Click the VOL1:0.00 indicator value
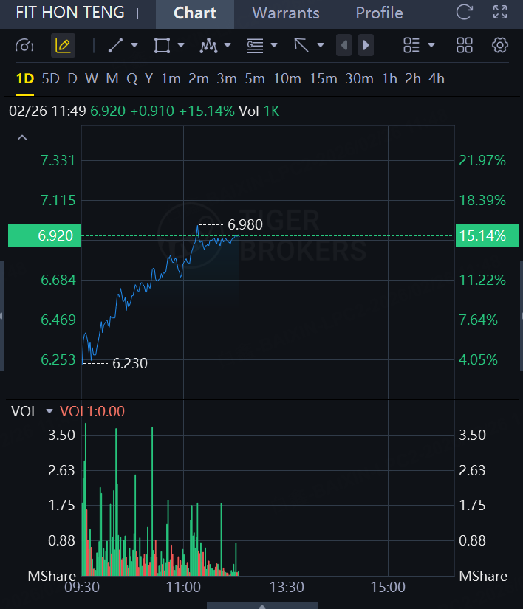523x609 pixels. pos(92,411)
